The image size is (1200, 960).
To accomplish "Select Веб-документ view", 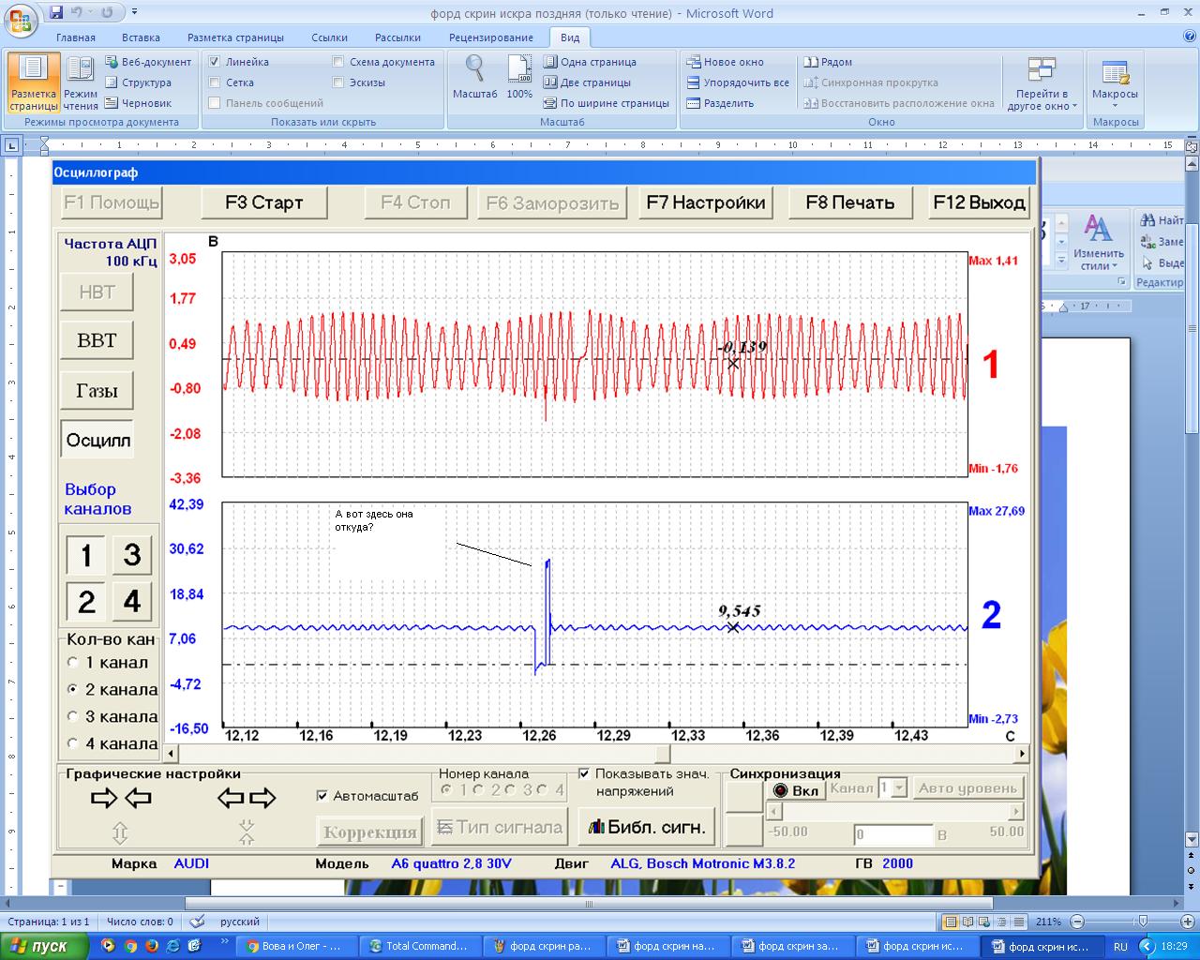I will pos(148,62).
